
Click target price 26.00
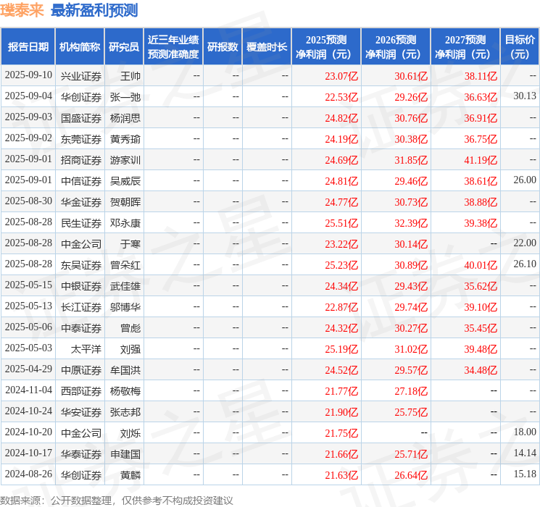(525, 180)
